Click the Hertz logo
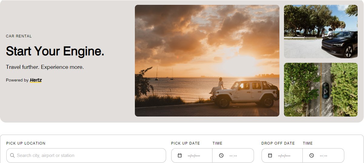This screenshot has width=364, height=163. pos(36,80)
